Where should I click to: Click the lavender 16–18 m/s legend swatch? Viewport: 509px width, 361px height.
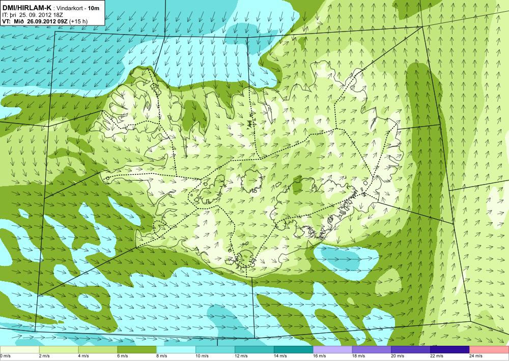[x=332, y=350]
